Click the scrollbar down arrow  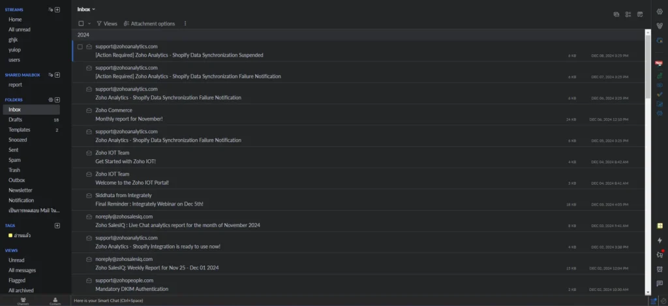[648, 292]
